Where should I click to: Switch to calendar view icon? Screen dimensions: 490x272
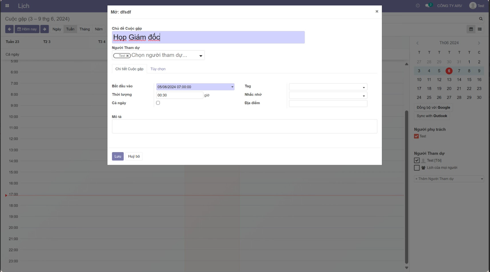tap(471, 29)
